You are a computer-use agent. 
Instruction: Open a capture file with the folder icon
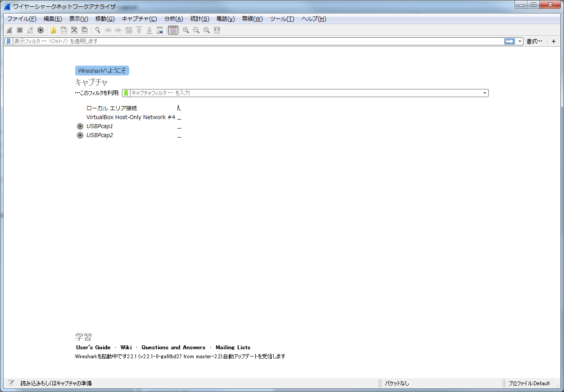point(53,30)
